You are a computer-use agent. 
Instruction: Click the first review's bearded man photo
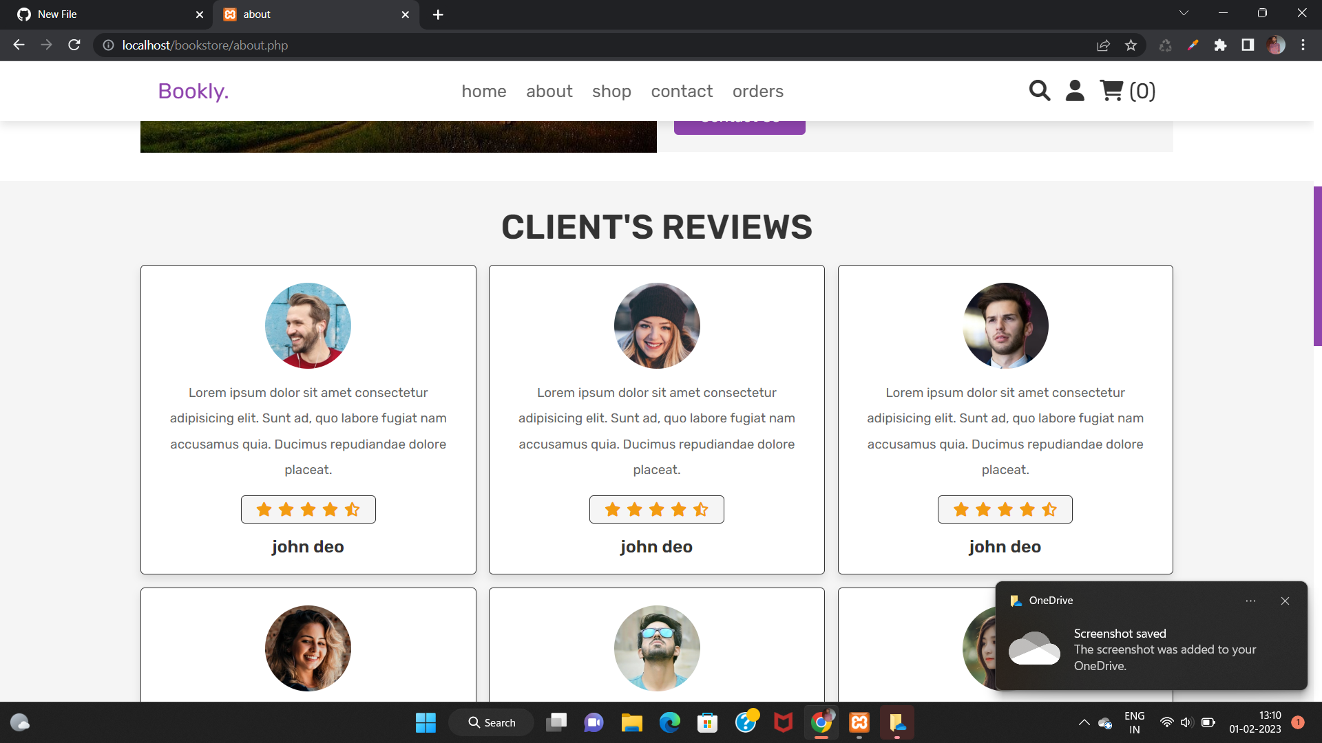pyautogui.click(x=308, y=325)
